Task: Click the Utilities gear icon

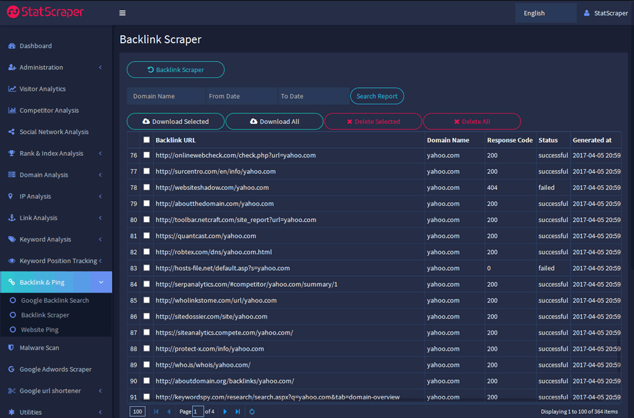Action: tap(11, 412)
